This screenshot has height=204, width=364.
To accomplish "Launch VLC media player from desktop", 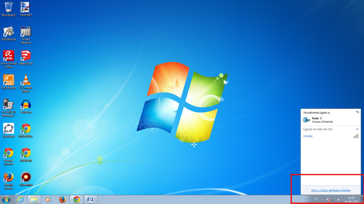I will pyautogui.click(x=25, y=80).
